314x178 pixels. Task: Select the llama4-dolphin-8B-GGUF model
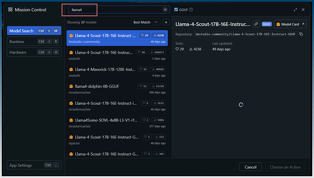click(x=117, y=89)
